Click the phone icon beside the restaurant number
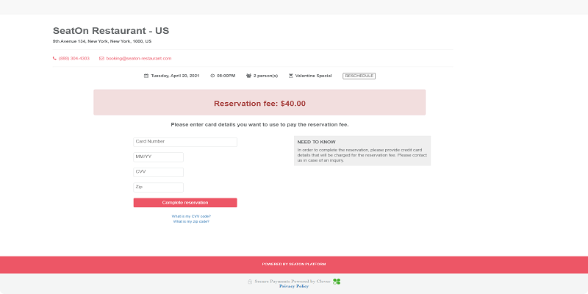 pyautogui.click(x=54, y=58)
